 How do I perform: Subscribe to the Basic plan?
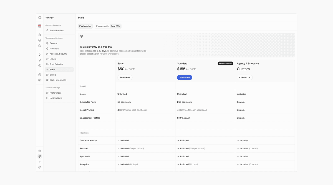[x=125, y=78]
